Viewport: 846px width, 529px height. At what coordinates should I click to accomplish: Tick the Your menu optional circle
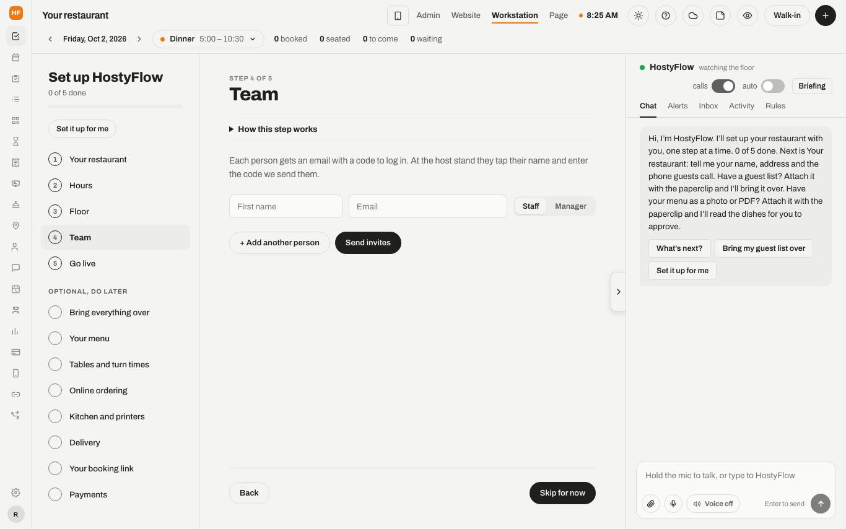click(55, 338)
